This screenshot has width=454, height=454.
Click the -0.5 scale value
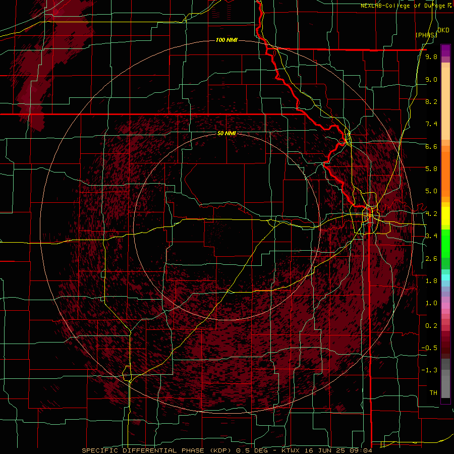[x=429, y=348]
